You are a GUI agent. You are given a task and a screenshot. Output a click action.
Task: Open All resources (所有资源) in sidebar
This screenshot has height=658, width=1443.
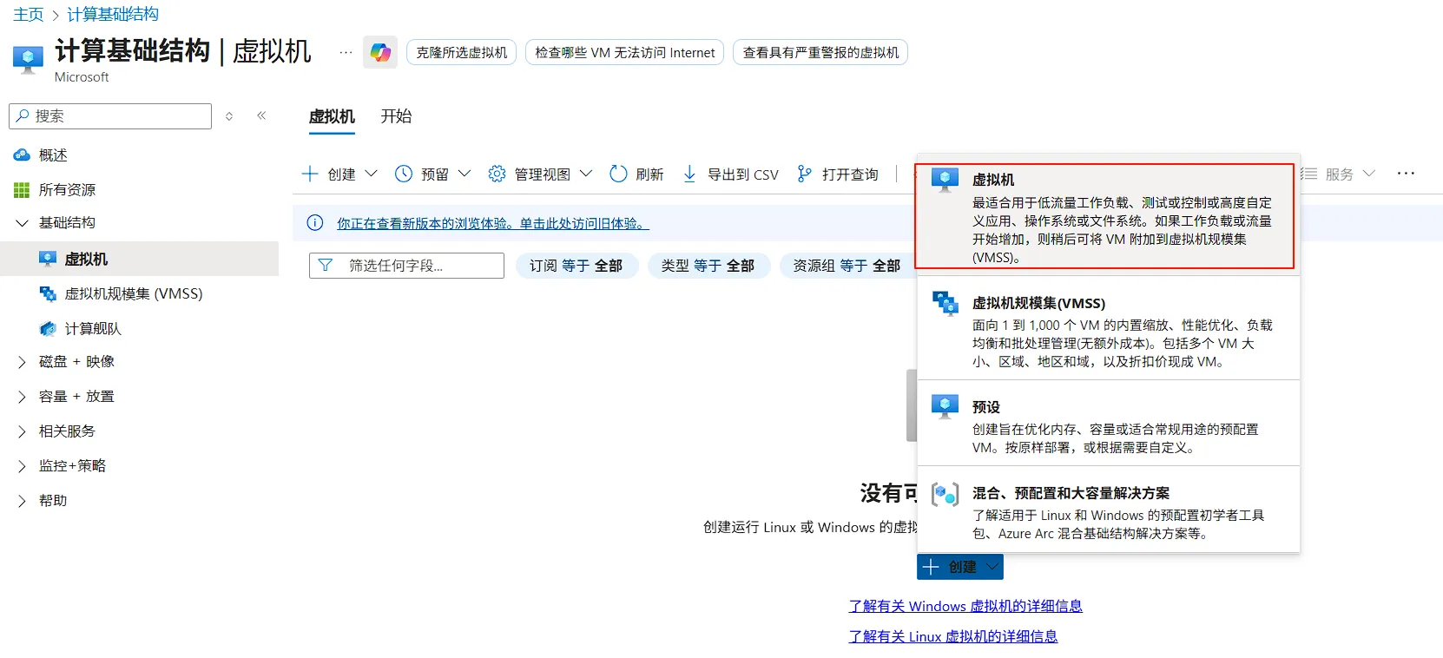(67, 190)
